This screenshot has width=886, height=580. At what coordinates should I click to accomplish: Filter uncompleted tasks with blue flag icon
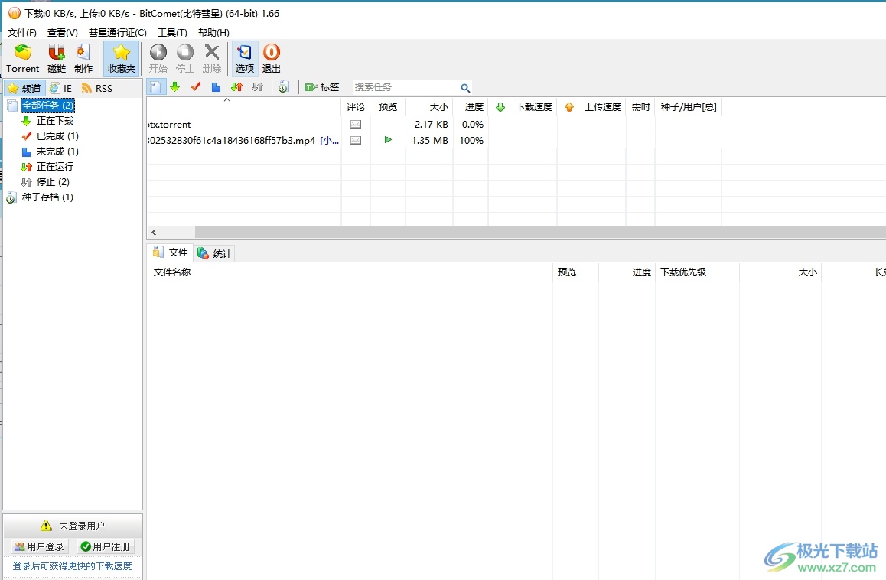click(216, 87)
